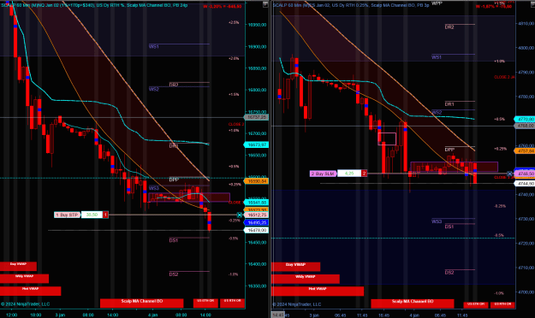
Task: Click the '4 jan' date label on the NQ time axis
Action: click(153, 315)
